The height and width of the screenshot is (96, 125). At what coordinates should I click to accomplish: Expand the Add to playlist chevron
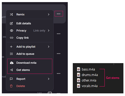pyautogui.click(x=49, y=47)
